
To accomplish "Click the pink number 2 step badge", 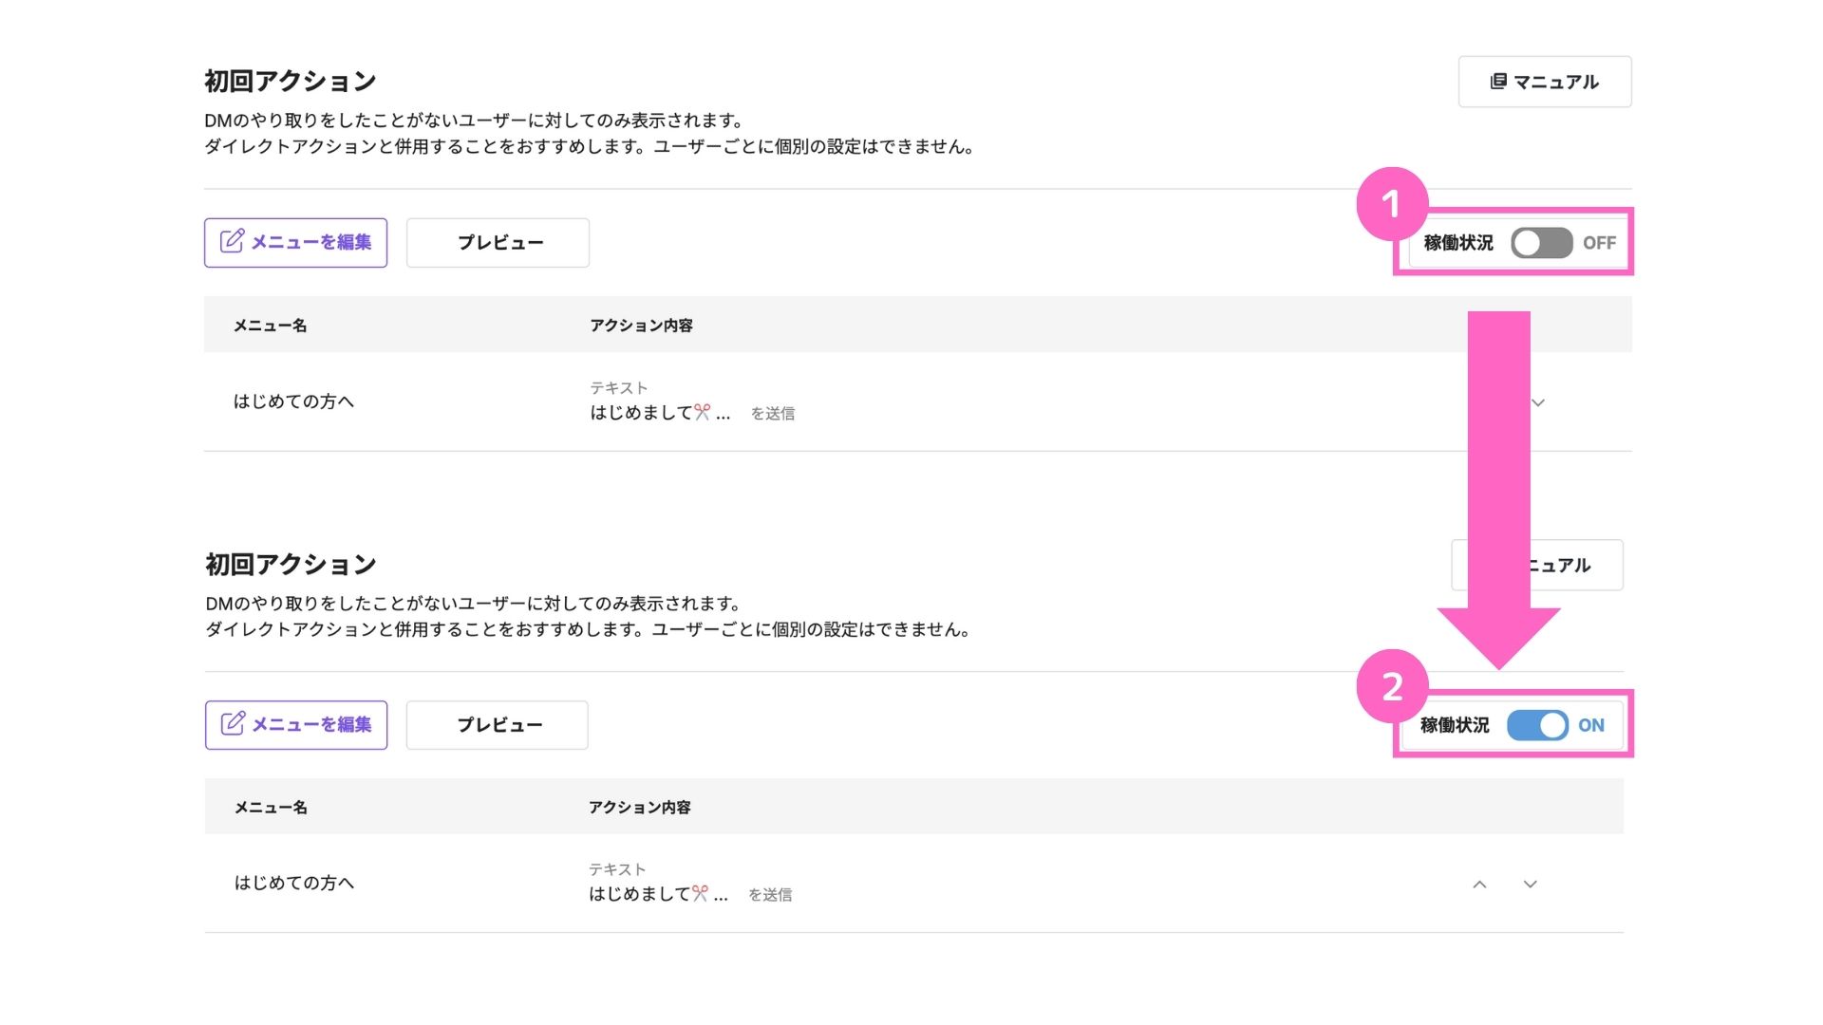I will [1392, 686].
